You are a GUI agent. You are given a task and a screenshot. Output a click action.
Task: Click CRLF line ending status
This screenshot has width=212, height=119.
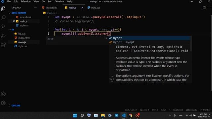pos(163,110)
